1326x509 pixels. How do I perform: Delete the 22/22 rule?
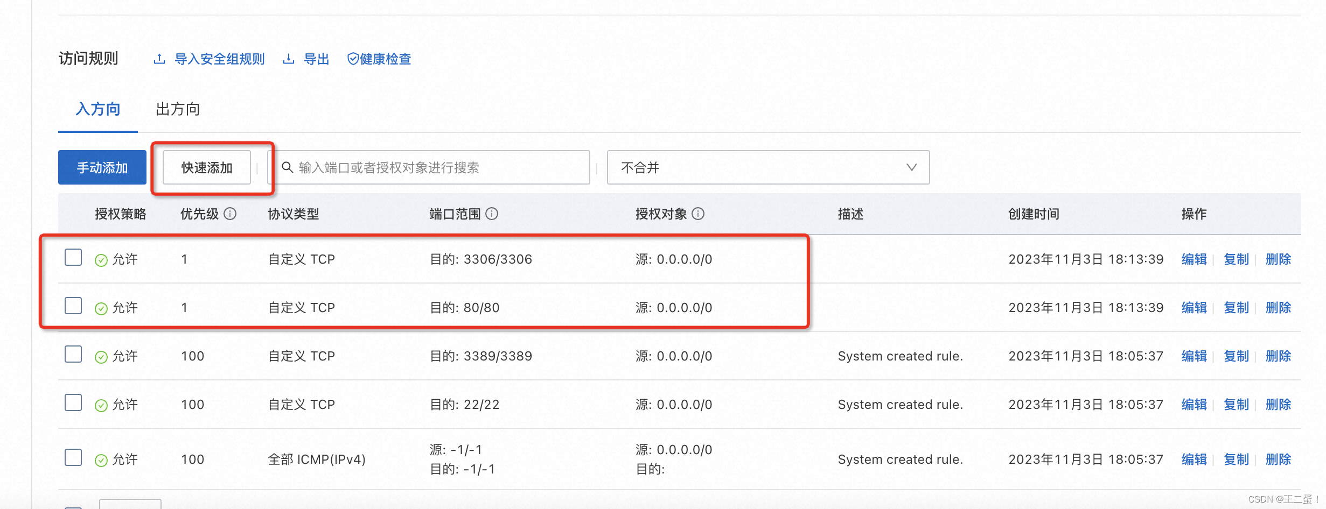point(1278,405)
